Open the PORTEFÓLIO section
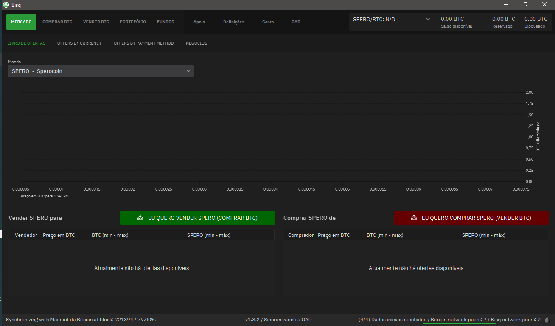 tap(133, 22)
